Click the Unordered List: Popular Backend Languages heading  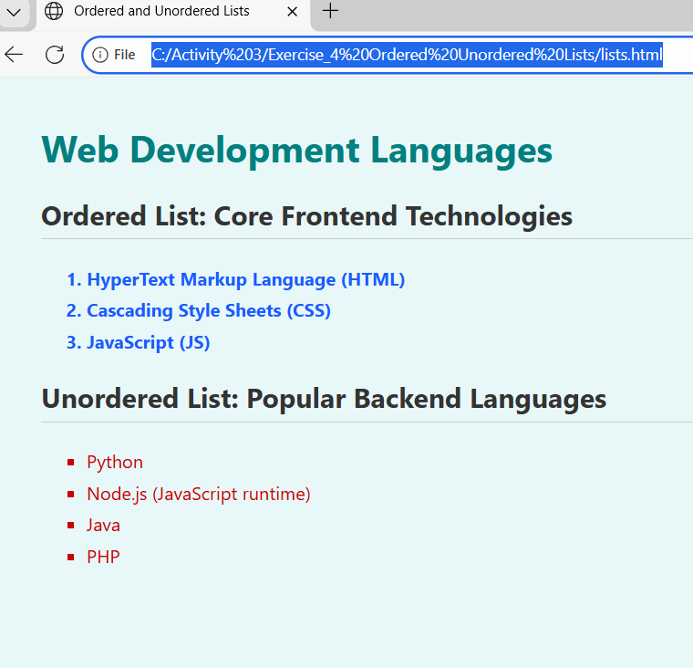coord(324,399)
